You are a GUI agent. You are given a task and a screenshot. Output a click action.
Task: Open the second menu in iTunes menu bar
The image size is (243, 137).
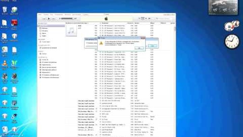(46, 15)
